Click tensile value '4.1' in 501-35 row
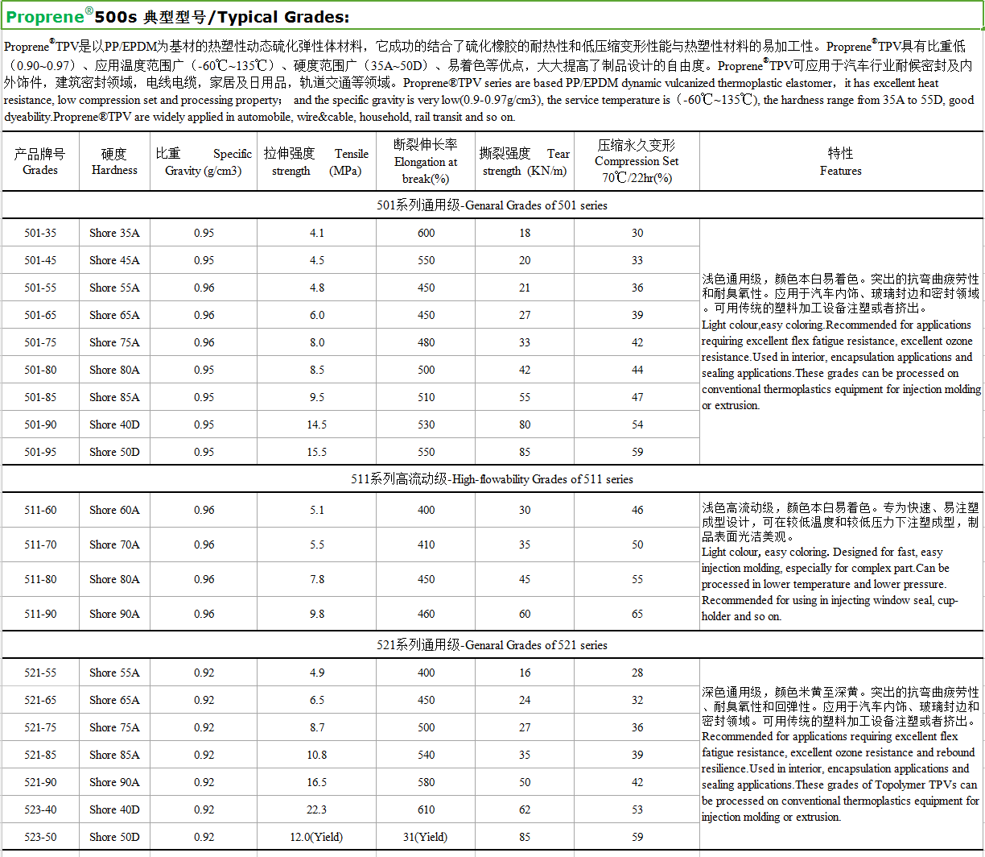 [316, 233]
